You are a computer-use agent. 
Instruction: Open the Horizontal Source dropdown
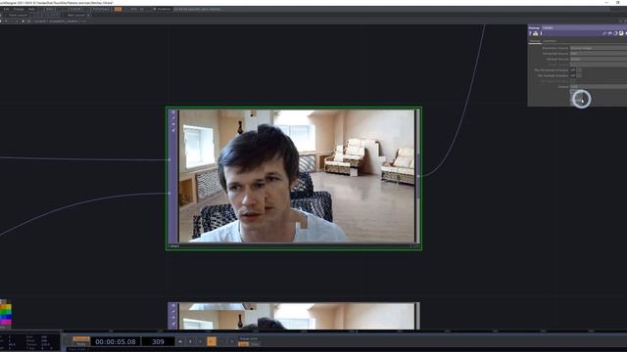[599, 54]
